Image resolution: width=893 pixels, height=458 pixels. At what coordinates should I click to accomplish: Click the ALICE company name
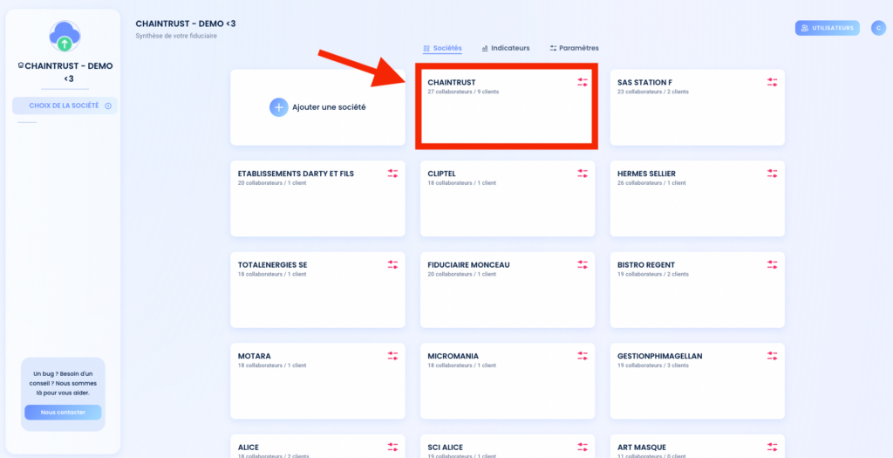(x=249, y=448)
